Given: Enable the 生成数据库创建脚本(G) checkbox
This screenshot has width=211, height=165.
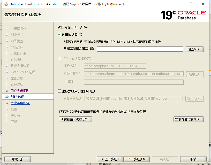Looking at the screenshot, I should [x=59, y=91].
